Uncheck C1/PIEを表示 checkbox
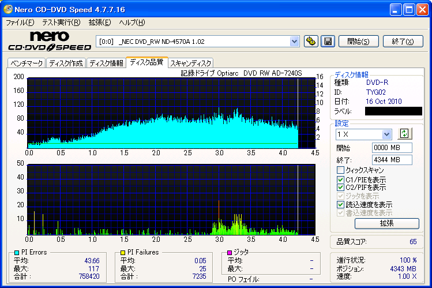Viewport: 432px width, 288px height. (x=340, y=179)
